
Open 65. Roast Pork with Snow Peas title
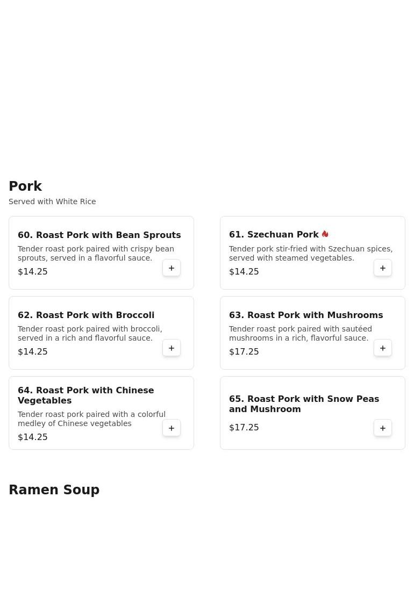coord(304,404)
